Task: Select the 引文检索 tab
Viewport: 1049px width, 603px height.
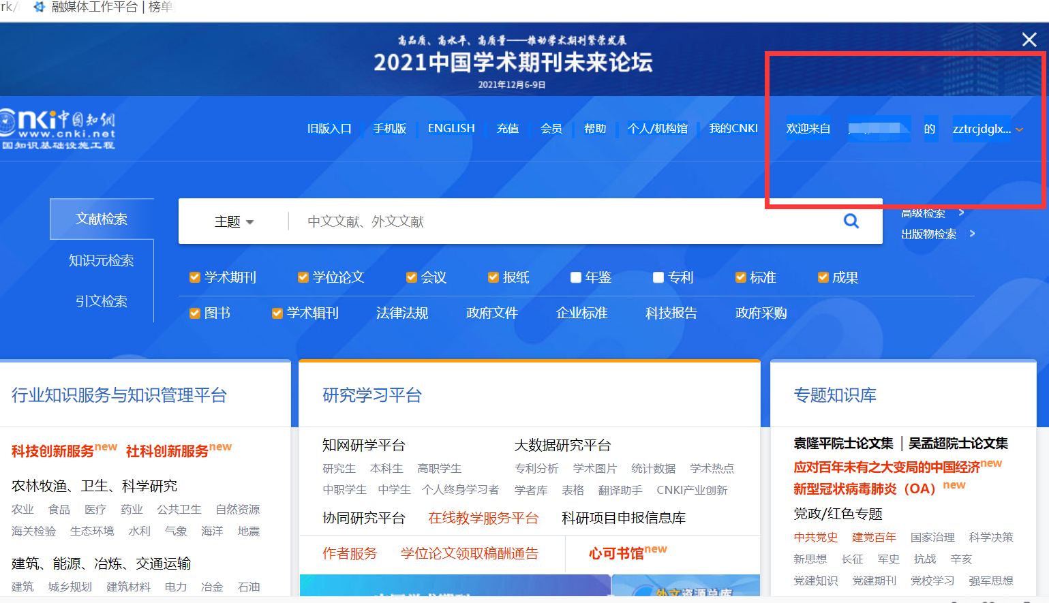Action: point(102,301)
